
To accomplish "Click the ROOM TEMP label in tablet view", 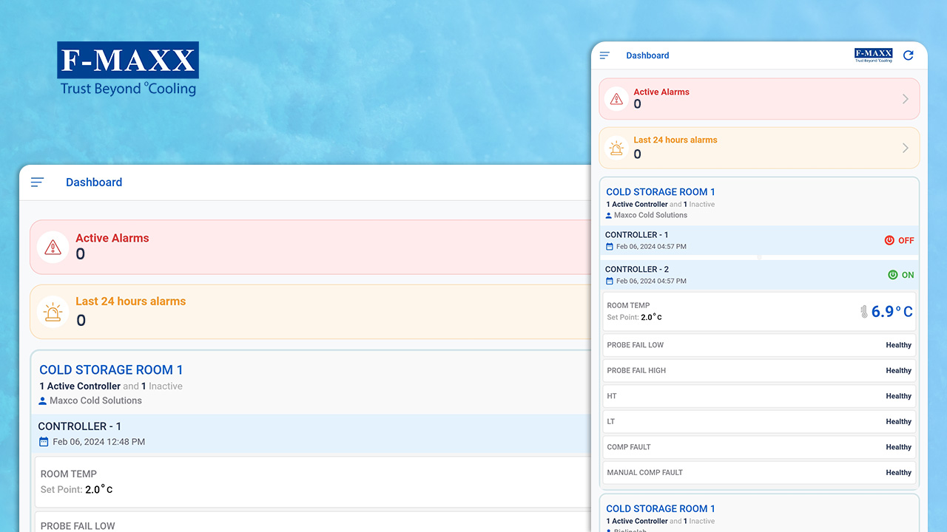I will click(x=69, y=474).
